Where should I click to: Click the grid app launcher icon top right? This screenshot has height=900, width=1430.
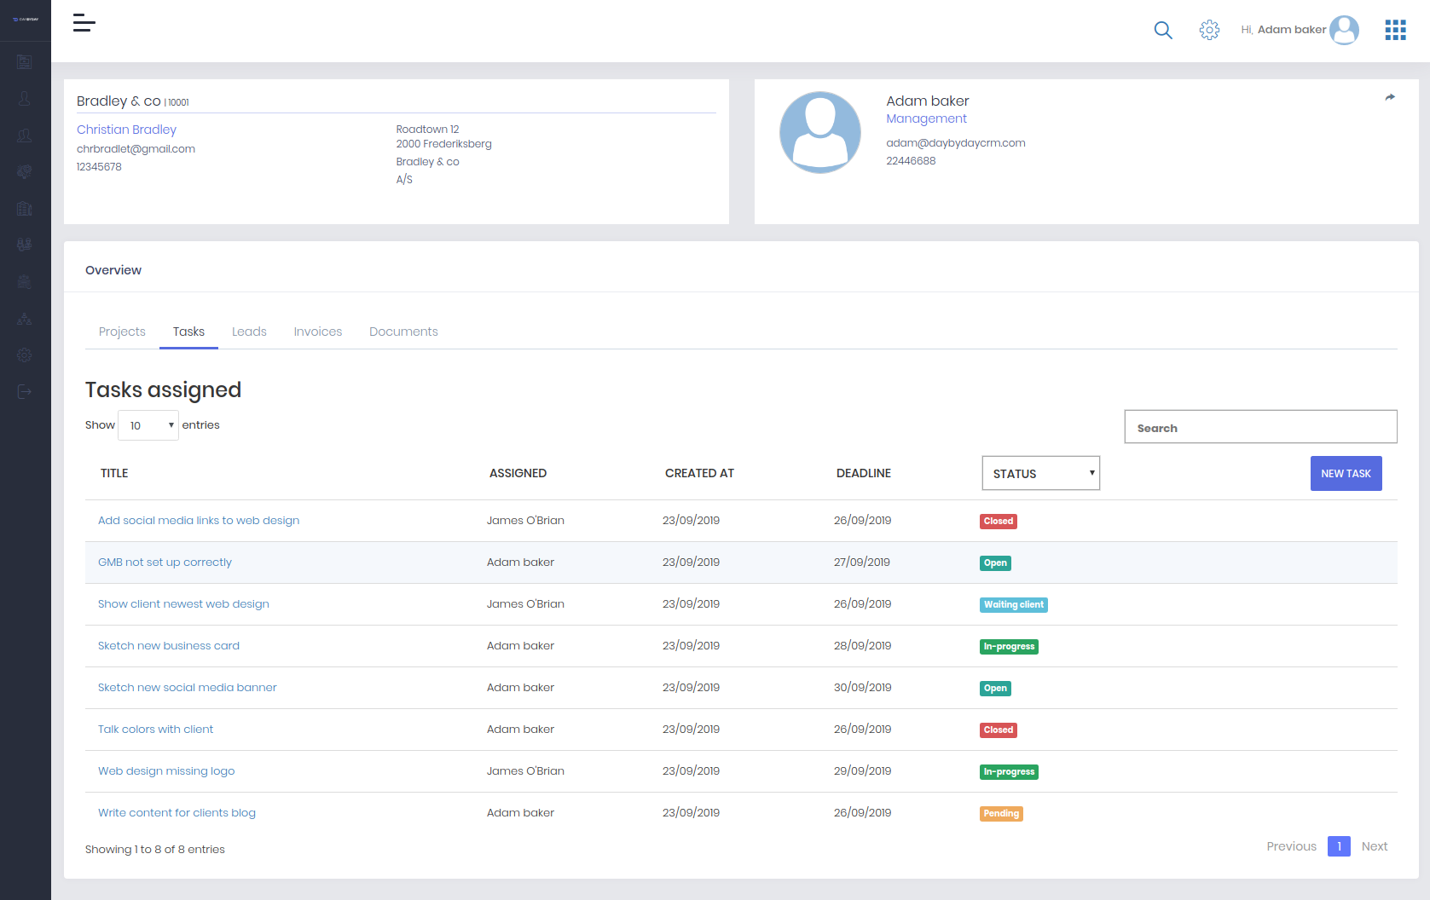point(1395,30)
